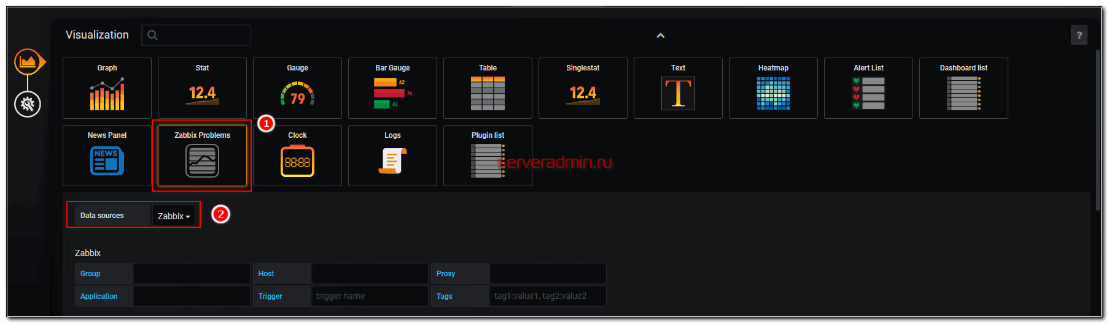
Task: Choose the Clock panel type
Action: tap(297, 156)
